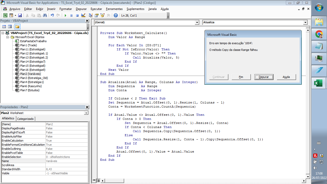Click the Insert UserForm toolbar icon
The height and width of the screenshot is (184, 327).
click(x=11, y=15)
